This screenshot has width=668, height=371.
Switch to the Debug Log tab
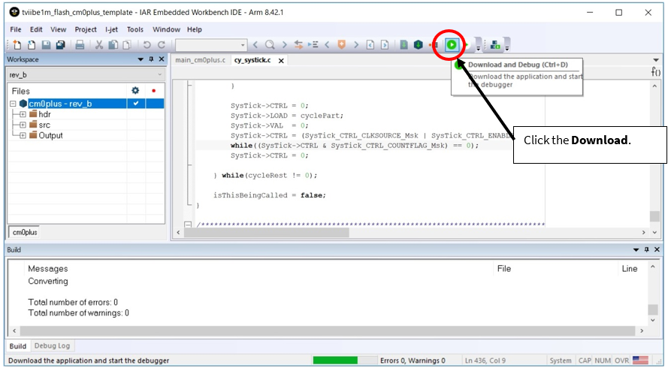click(52, 345)
